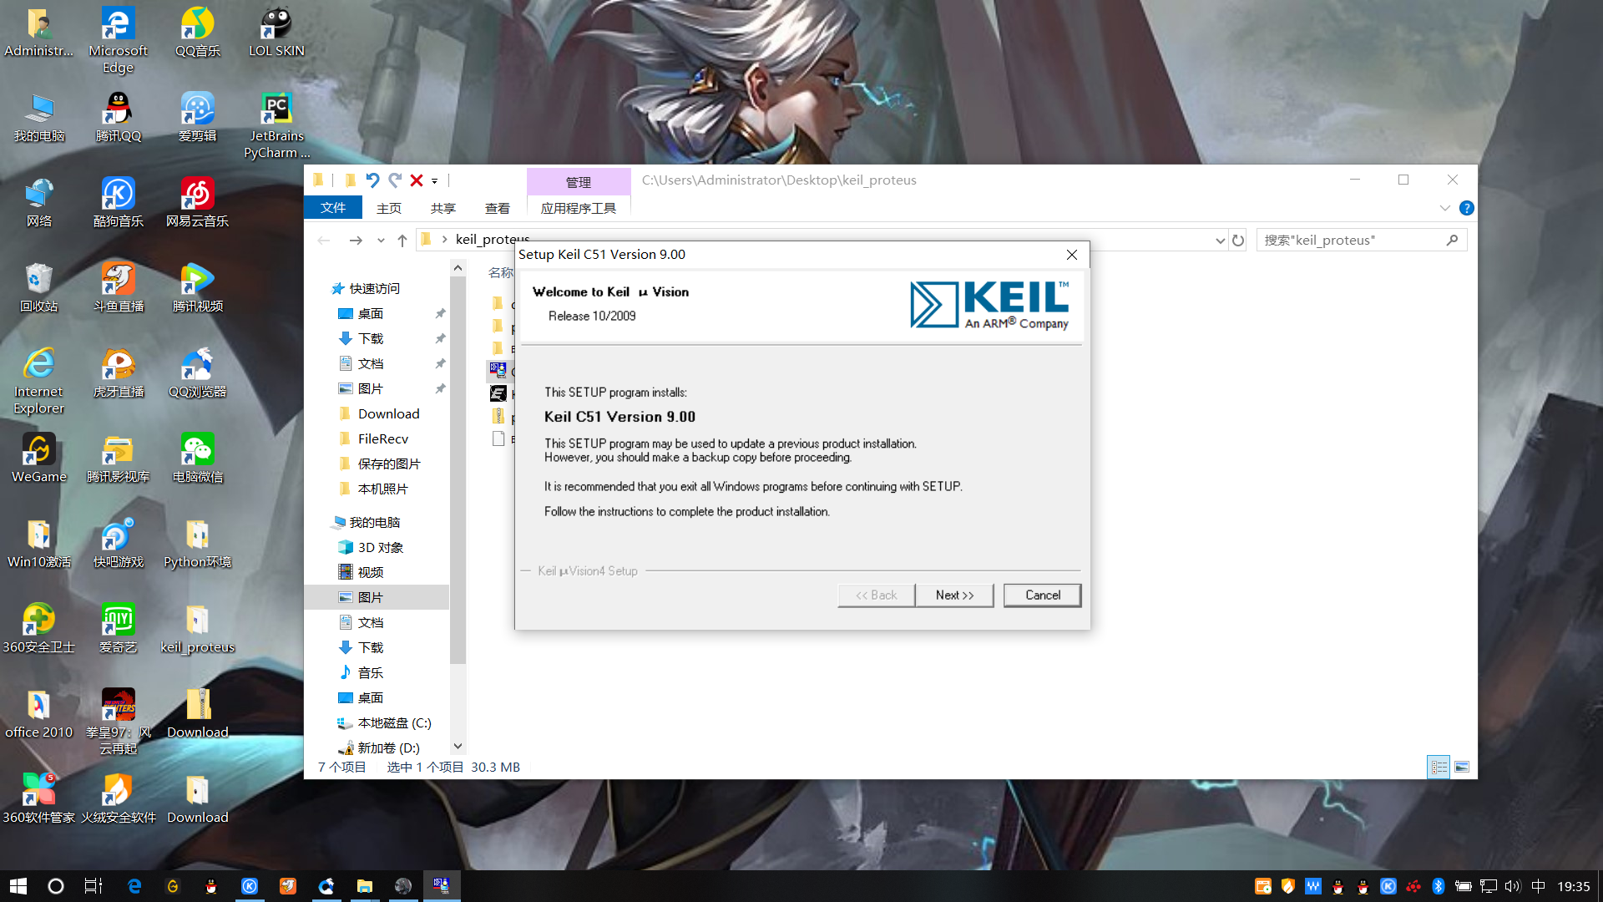
Task: Open the 查看 ribbon tab
Action: click(497, 208)
